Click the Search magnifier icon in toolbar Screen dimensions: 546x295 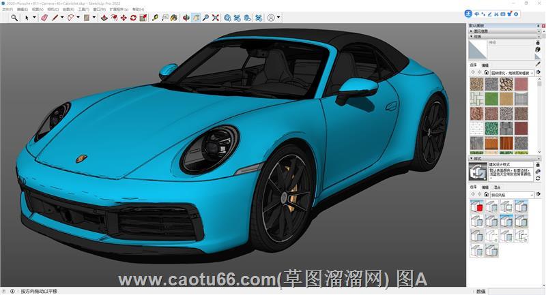coord(14,18)
